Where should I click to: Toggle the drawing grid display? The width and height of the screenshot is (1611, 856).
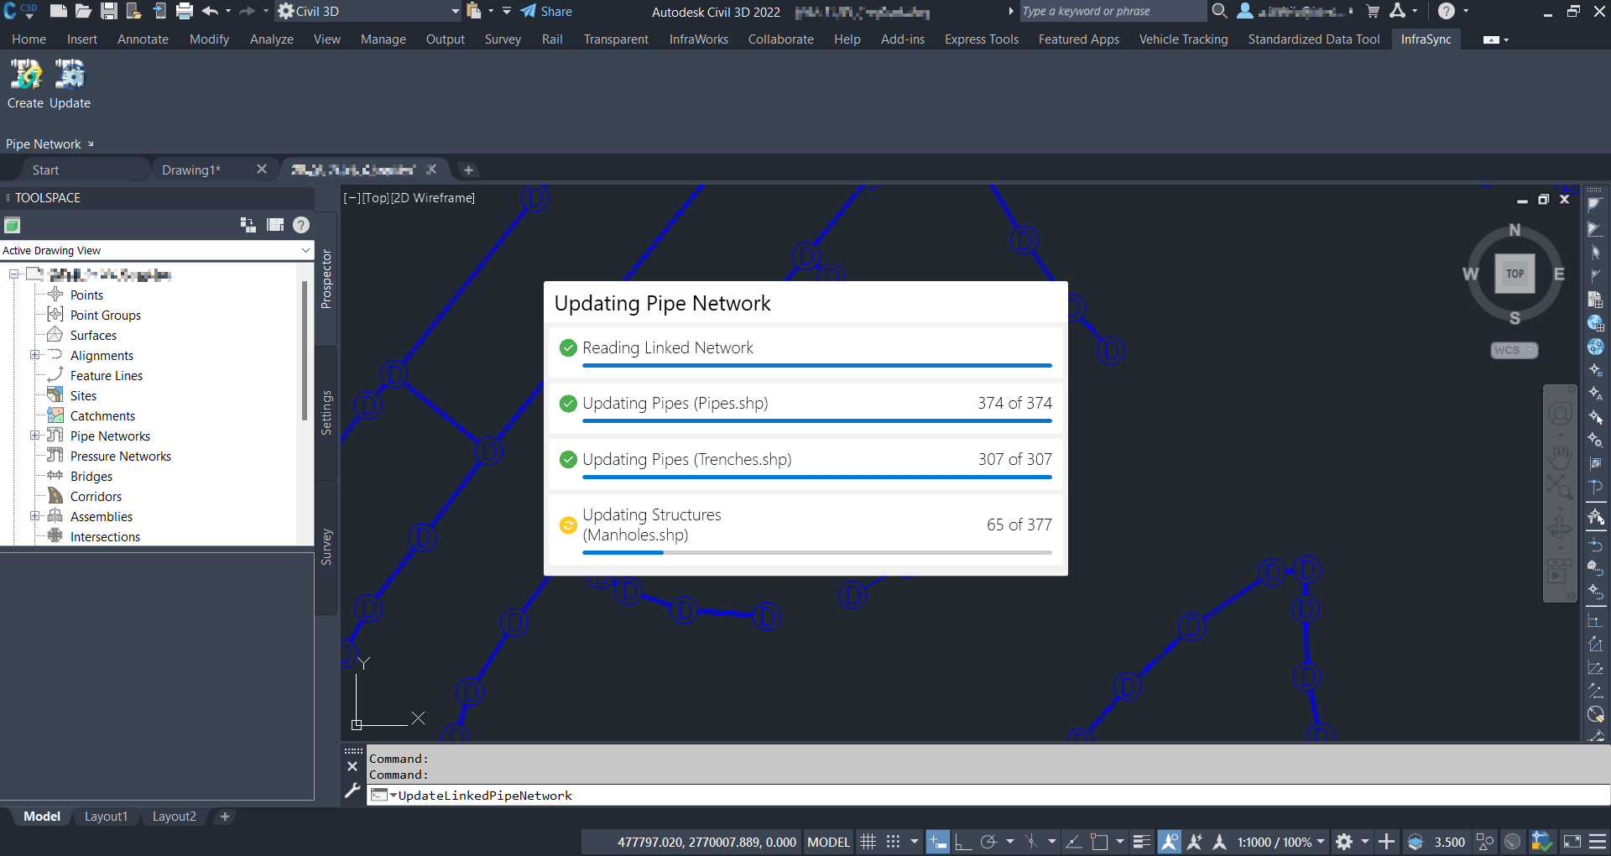868,842
